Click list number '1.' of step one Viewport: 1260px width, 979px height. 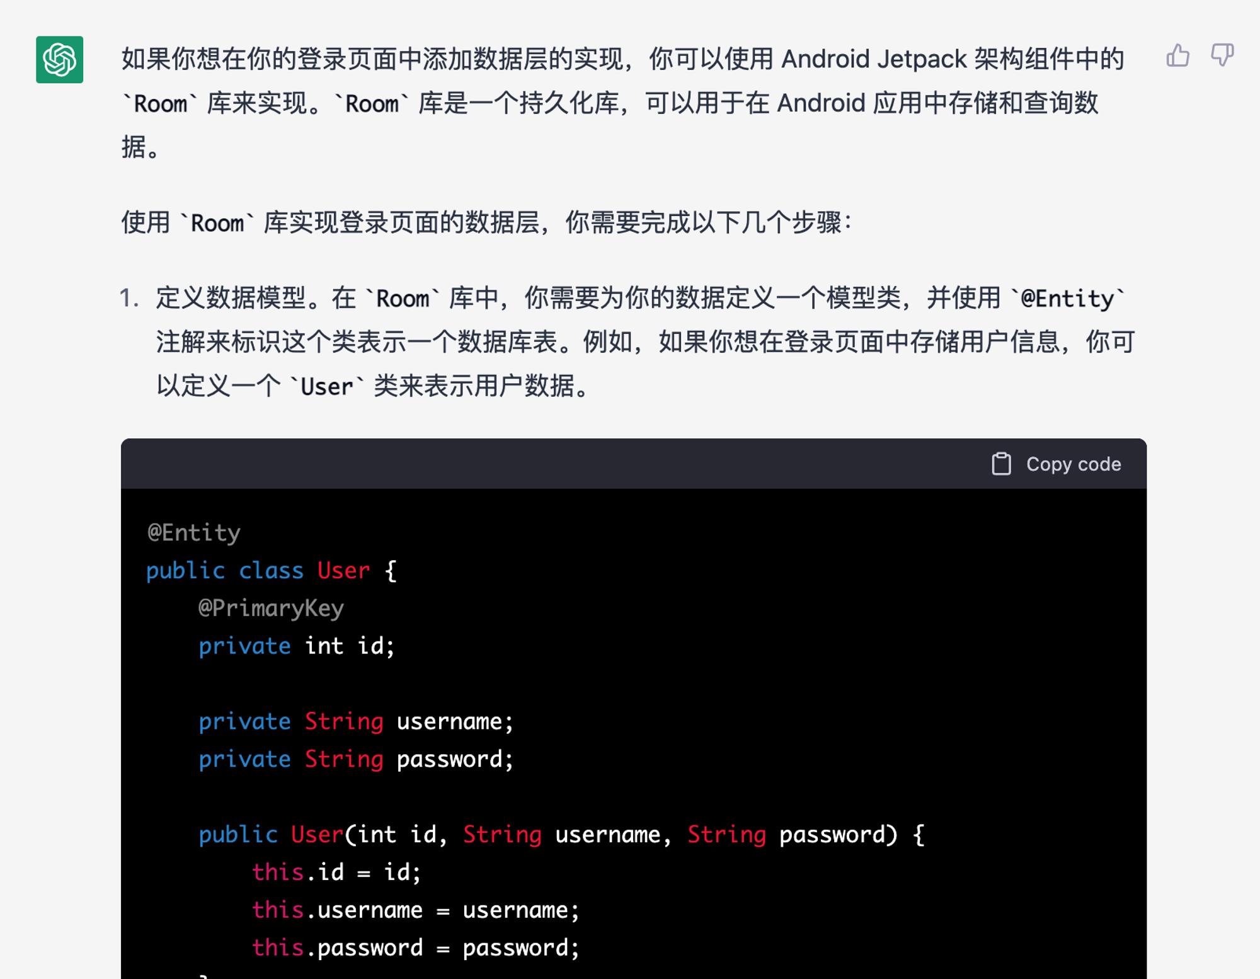tap(129, 298)
